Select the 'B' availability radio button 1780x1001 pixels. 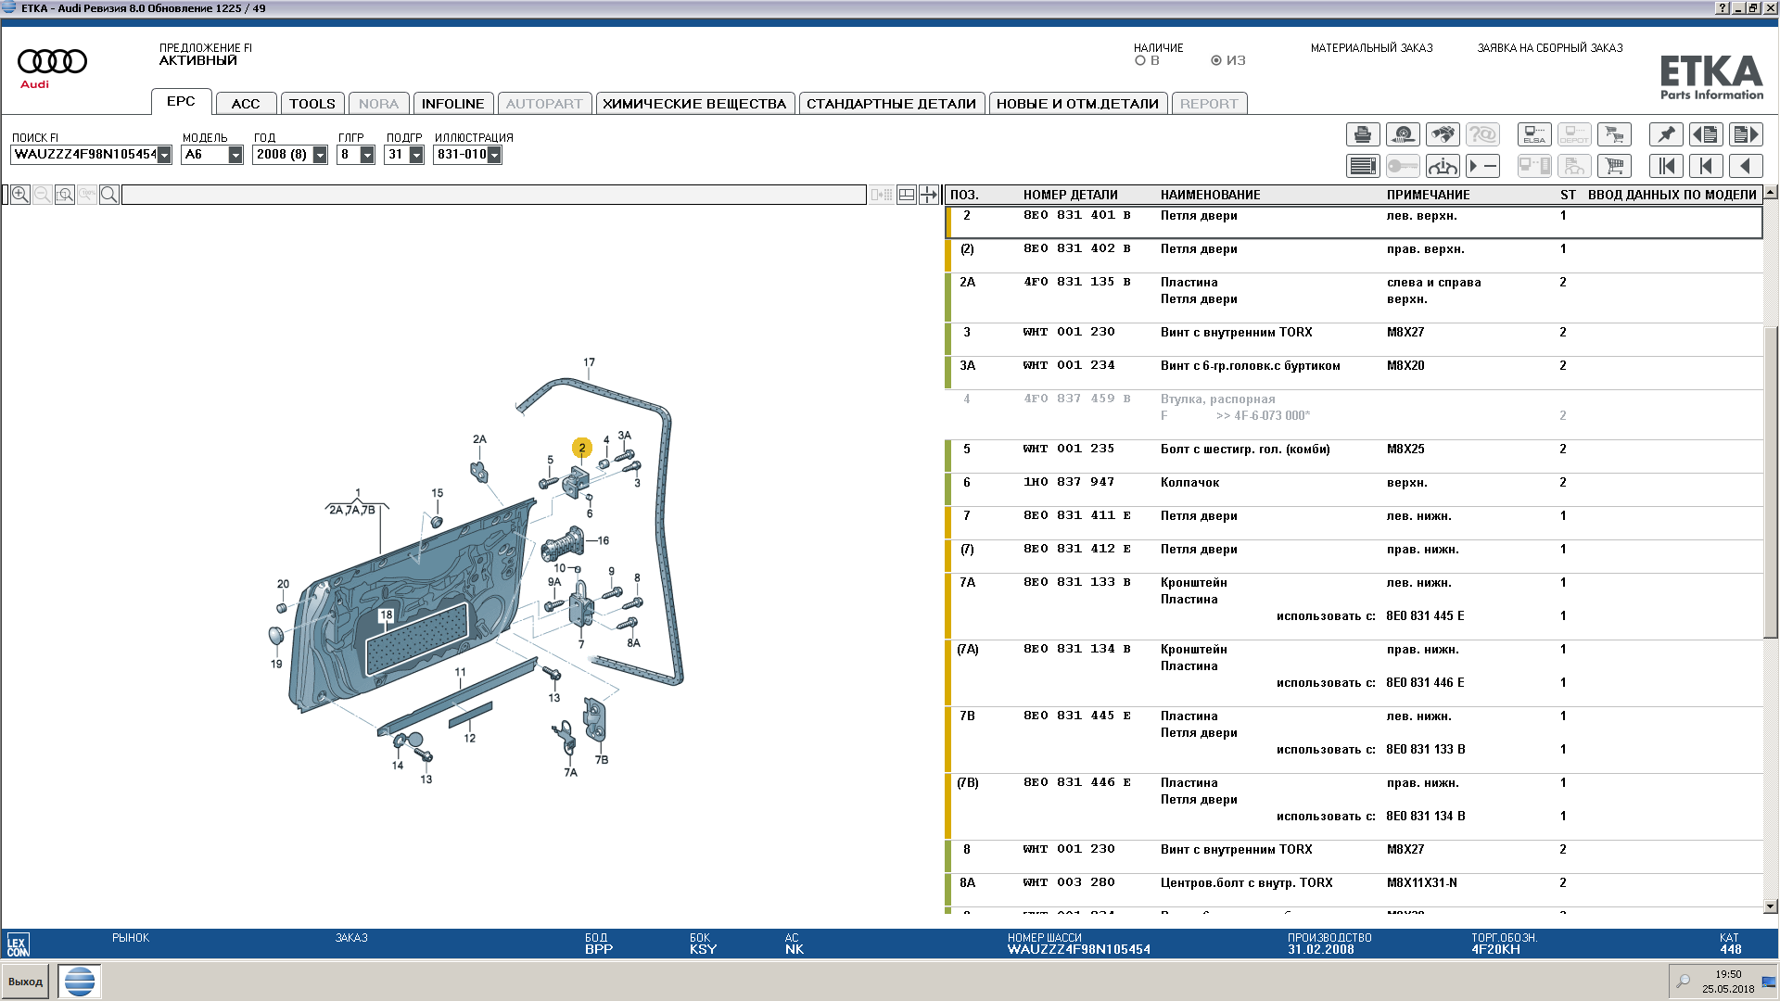[1140, 60]
